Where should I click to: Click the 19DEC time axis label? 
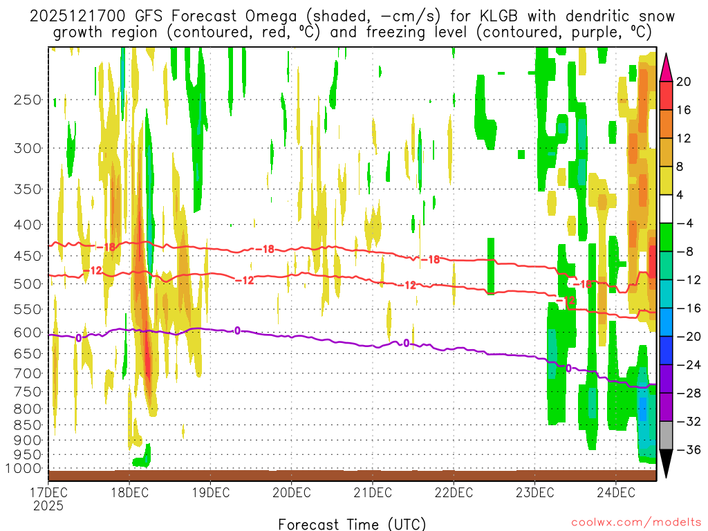tap(210, 492)
